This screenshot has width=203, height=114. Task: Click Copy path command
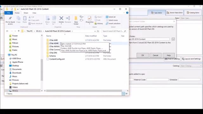click(x=34, y=20)
